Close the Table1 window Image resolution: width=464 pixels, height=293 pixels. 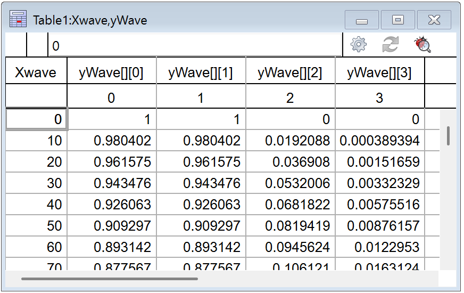434,20
